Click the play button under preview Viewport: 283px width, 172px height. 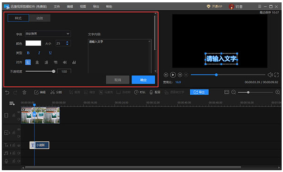(x=173, y=75)
